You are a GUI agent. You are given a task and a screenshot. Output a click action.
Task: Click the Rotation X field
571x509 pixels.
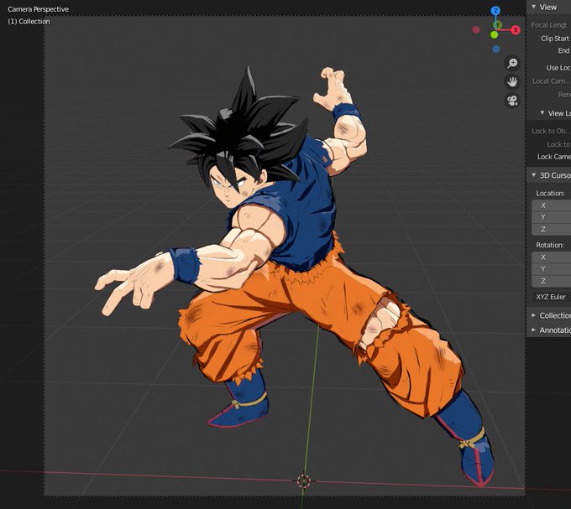(552, 257)
